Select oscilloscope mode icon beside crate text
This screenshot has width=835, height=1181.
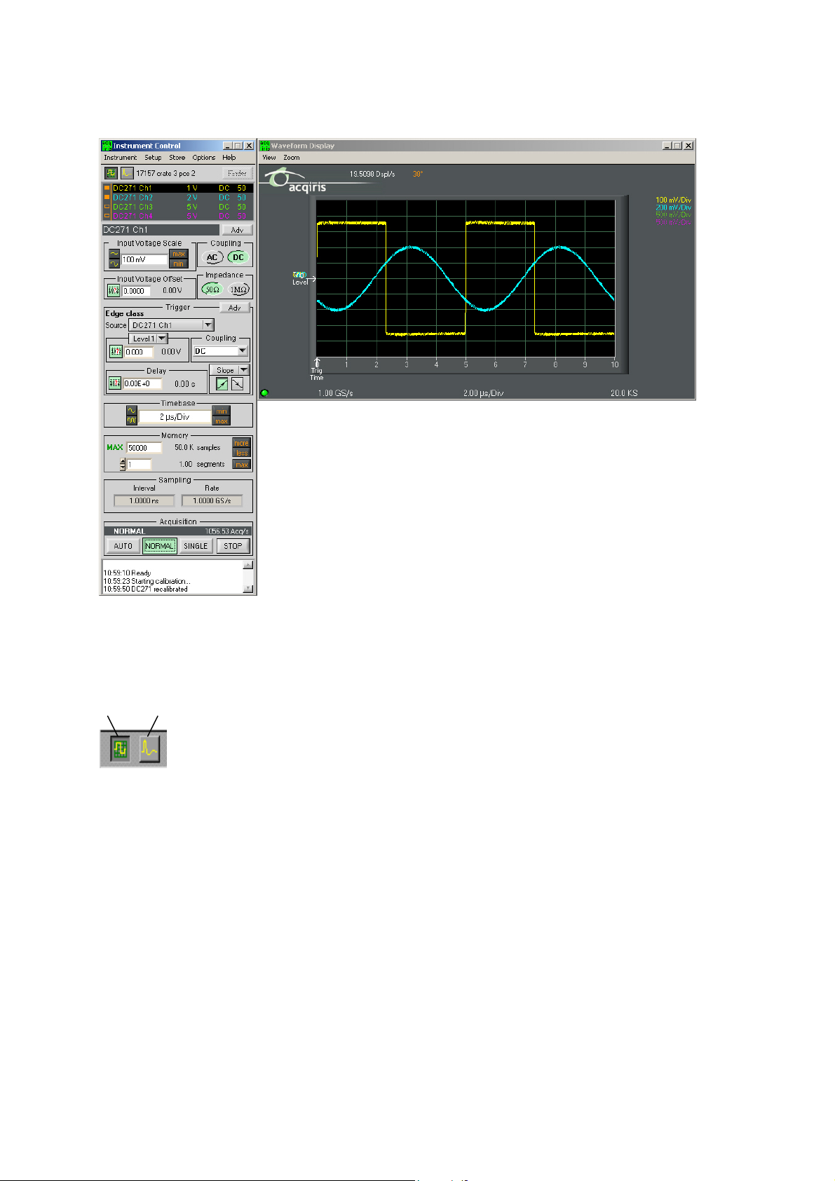click(x=111, y=173)
